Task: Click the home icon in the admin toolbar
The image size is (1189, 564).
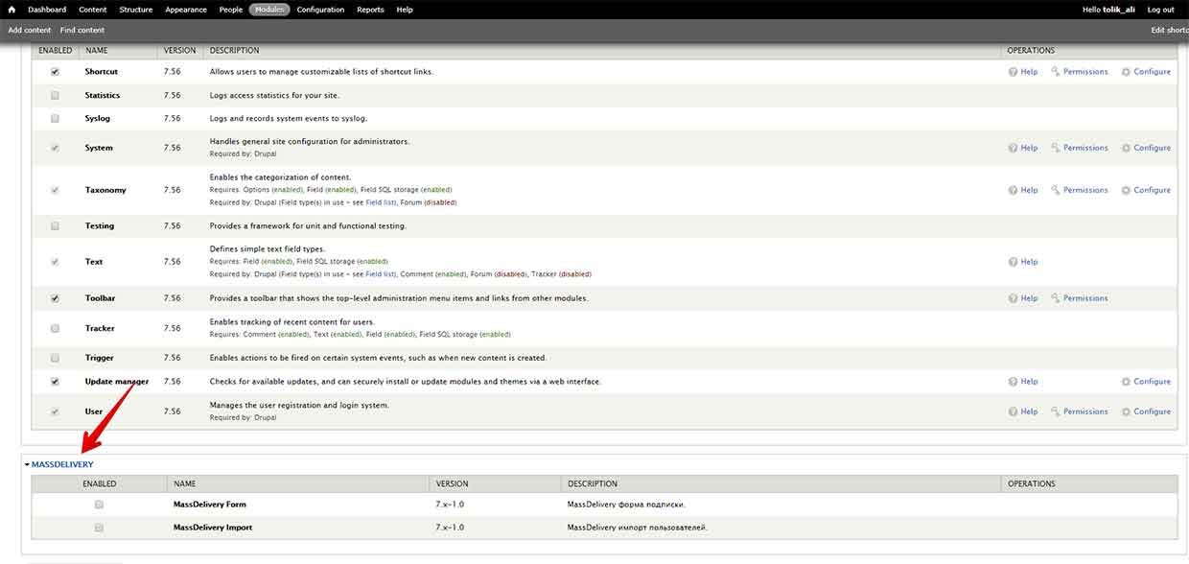Action: click(12, 10)
